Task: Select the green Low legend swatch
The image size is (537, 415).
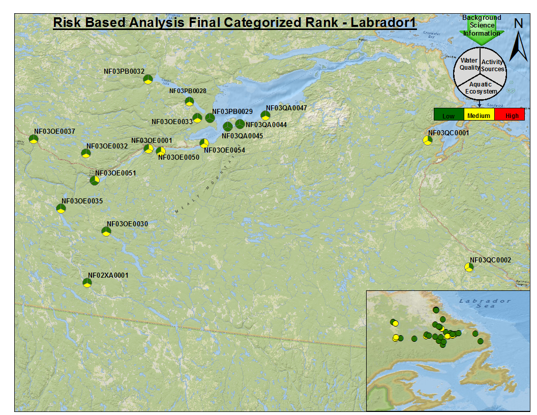Action: pyautogui.click(x=449, y=115)
